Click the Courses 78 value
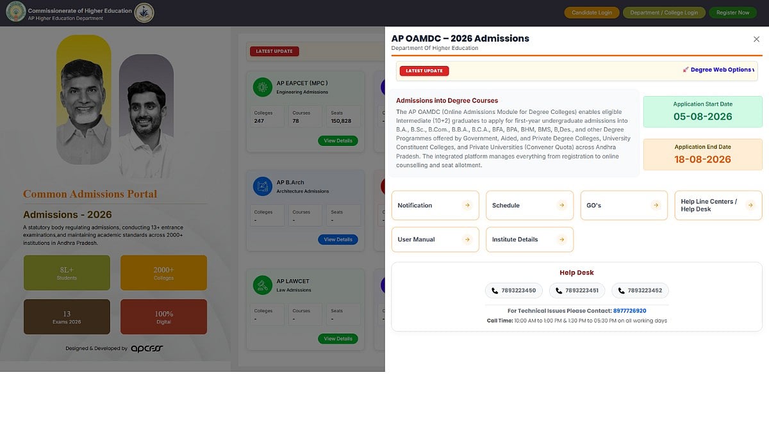 296,121
